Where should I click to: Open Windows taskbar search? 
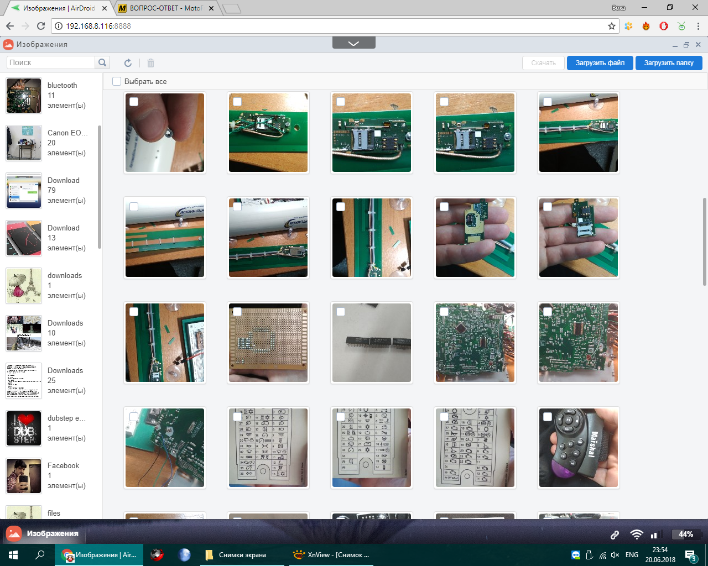coord(40,555)
